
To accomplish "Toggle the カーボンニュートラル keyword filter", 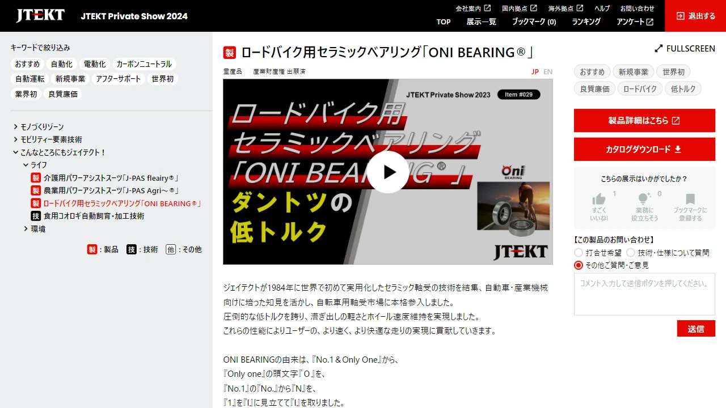I will pyautogui.click(x=144, y=64).
